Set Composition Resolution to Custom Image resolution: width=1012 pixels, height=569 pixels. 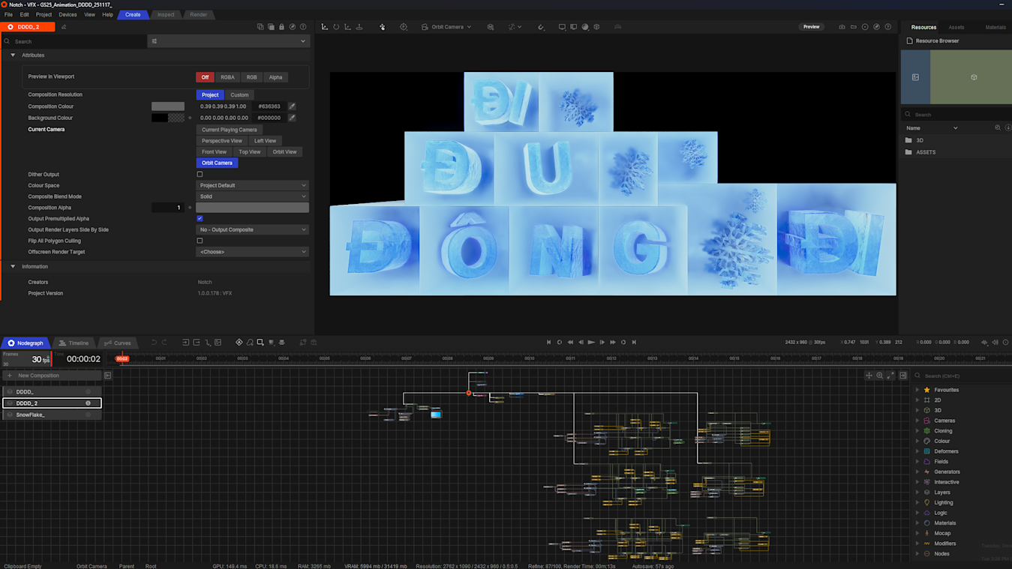coord(239,95)
